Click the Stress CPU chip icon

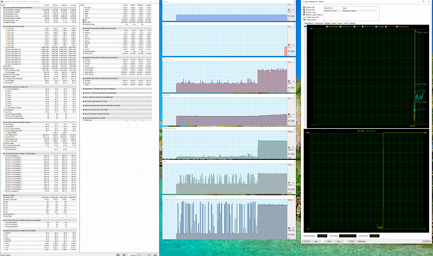tap(304, 7)
